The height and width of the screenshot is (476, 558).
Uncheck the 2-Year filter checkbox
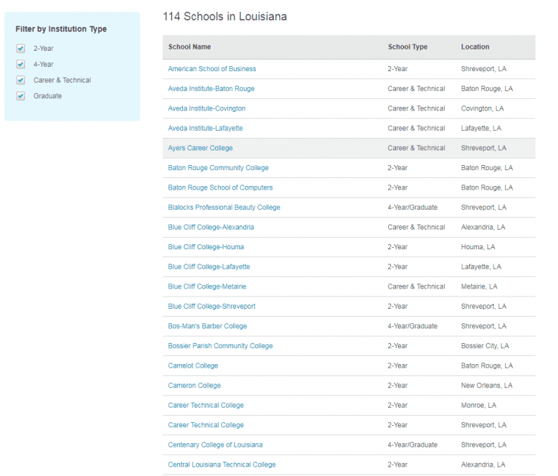click(x=20, y=49)
